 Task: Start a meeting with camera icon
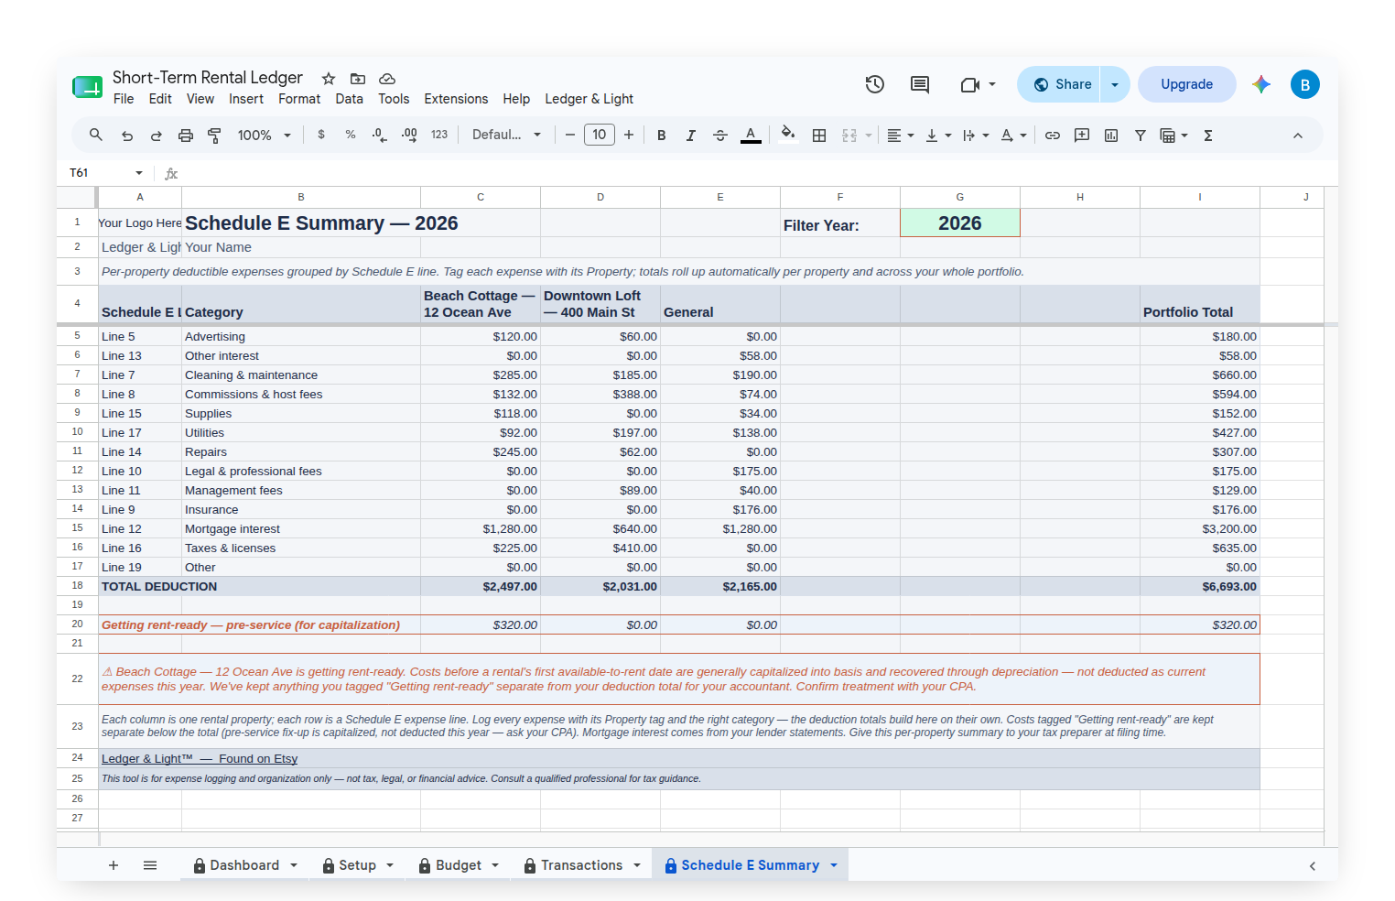[x=970, y=84]
